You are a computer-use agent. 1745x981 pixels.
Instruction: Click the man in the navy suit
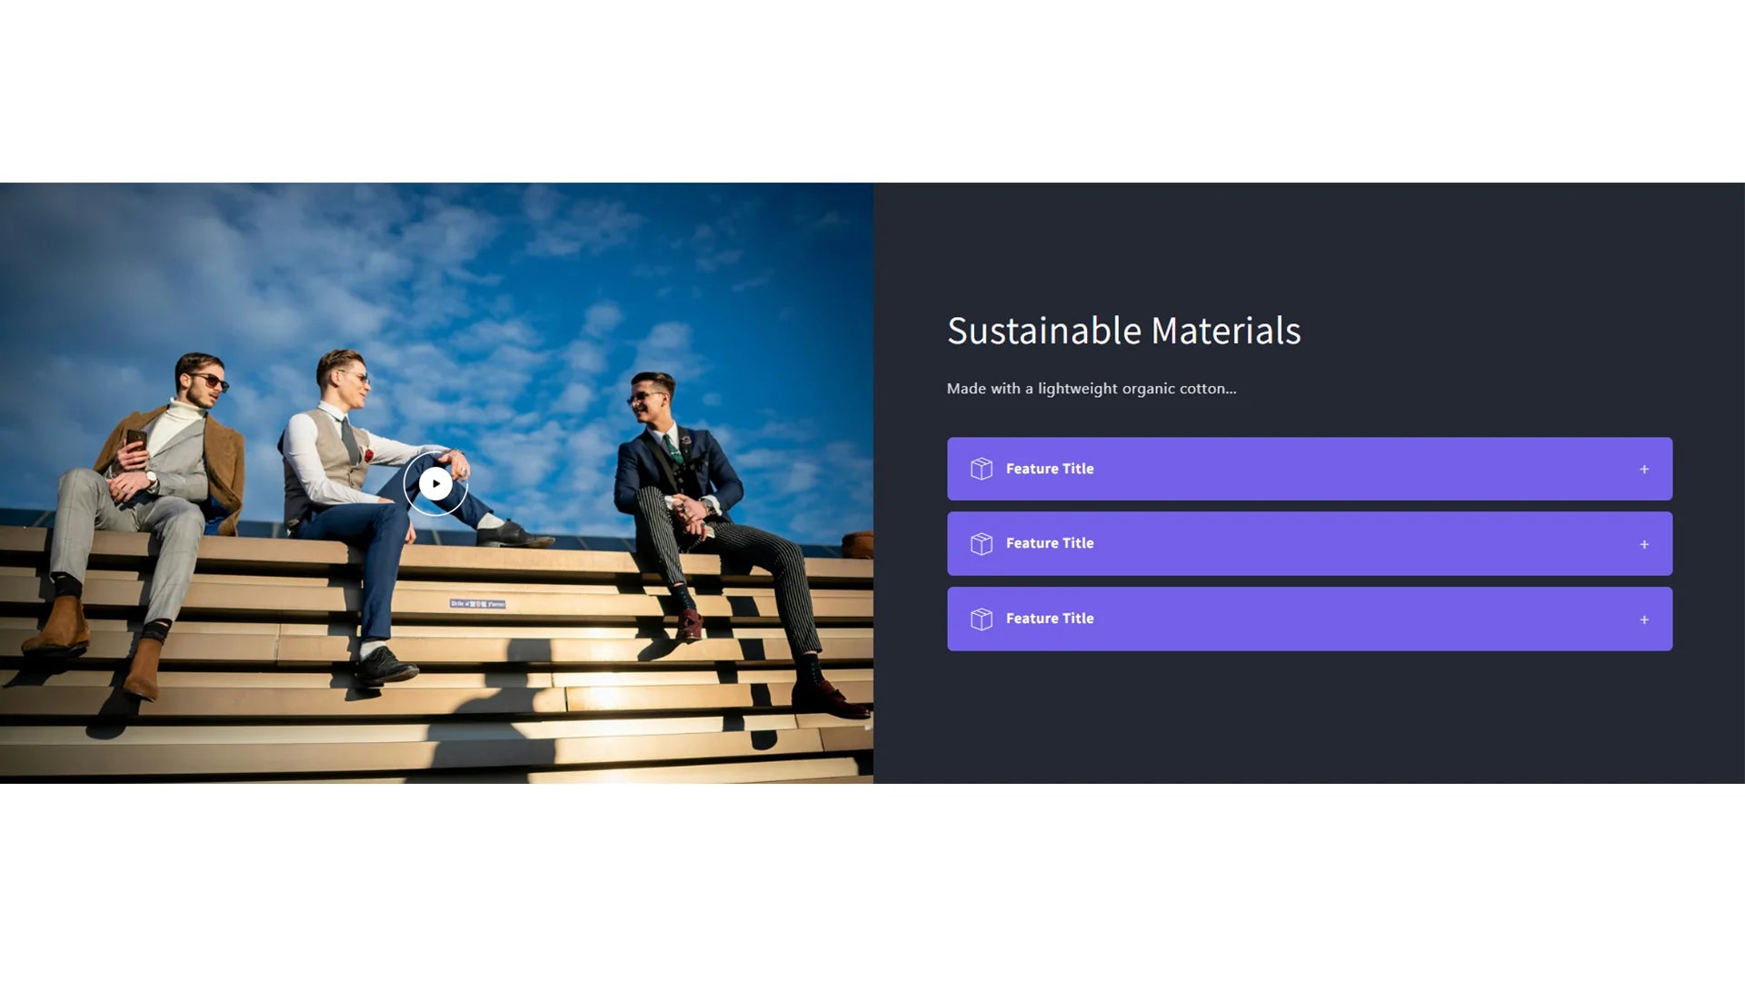[718, 536]
